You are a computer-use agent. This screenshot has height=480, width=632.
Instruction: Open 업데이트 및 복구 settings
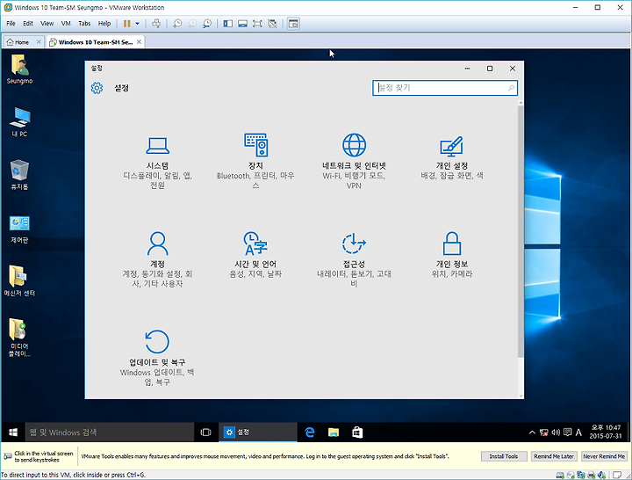[x=157, y=358]
